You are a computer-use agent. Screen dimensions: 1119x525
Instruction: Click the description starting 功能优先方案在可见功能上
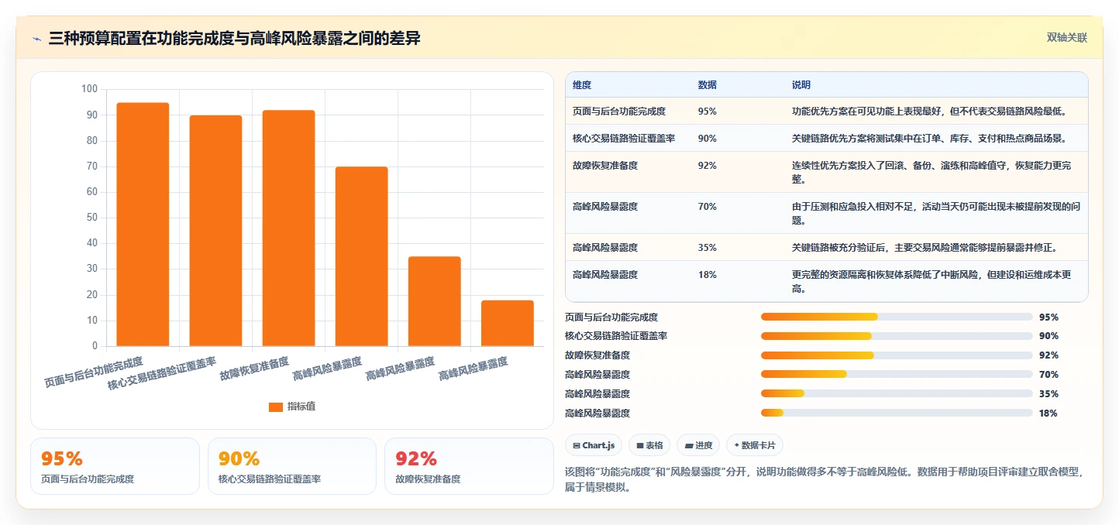929,112
